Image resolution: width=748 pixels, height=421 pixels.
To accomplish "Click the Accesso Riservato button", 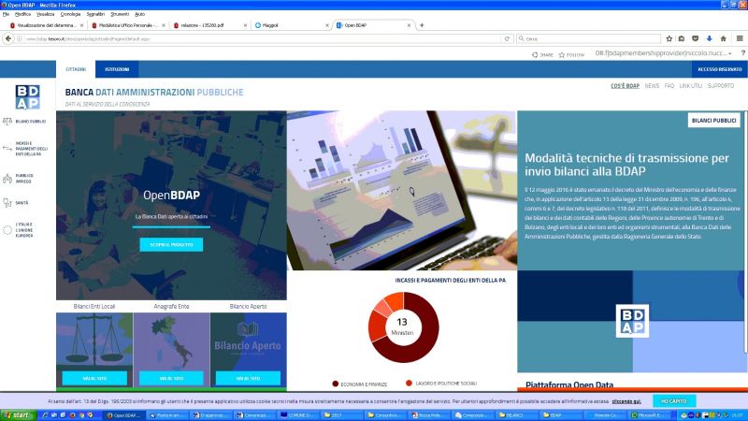I will (719, 69).
